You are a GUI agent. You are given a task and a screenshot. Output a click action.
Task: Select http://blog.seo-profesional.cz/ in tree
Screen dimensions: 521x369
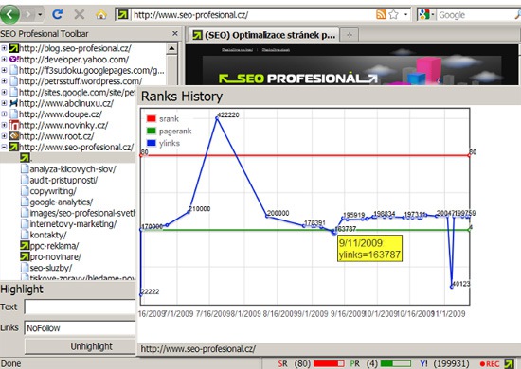coord(75,48)
